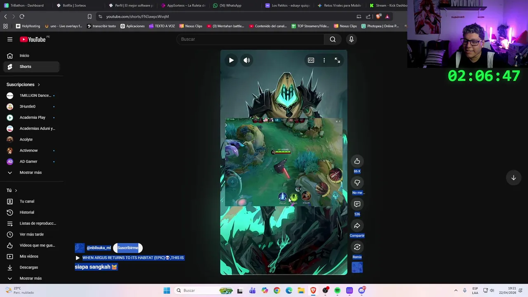Expand the Suscripciones section
The image size is (528, 297).
click(x=23, y=85)
